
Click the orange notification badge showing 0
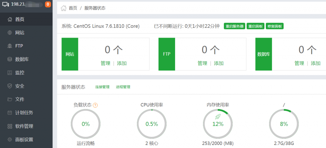[48, 4]
